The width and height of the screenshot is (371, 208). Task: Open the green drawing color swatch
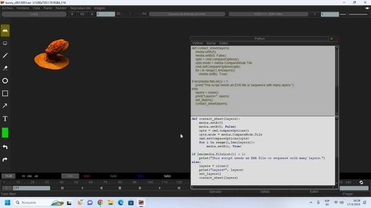point(5,132)
